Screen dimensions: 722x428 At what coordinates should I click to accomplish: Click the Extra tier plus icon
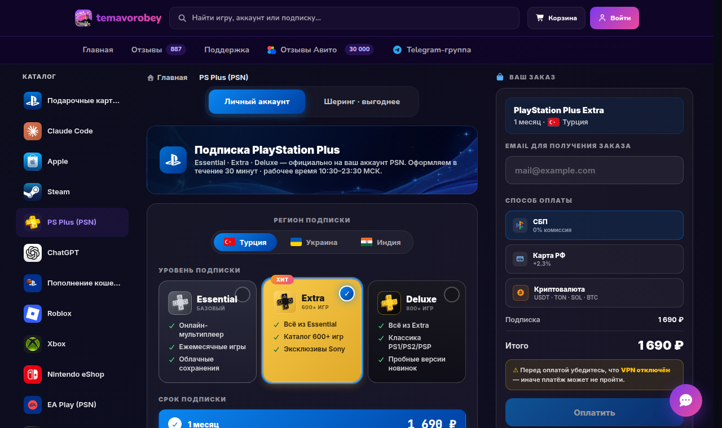click(x=285, y=302)
